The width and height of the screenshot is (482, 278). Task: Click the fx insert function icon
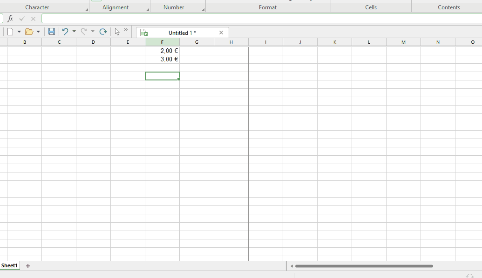point(10,19)
